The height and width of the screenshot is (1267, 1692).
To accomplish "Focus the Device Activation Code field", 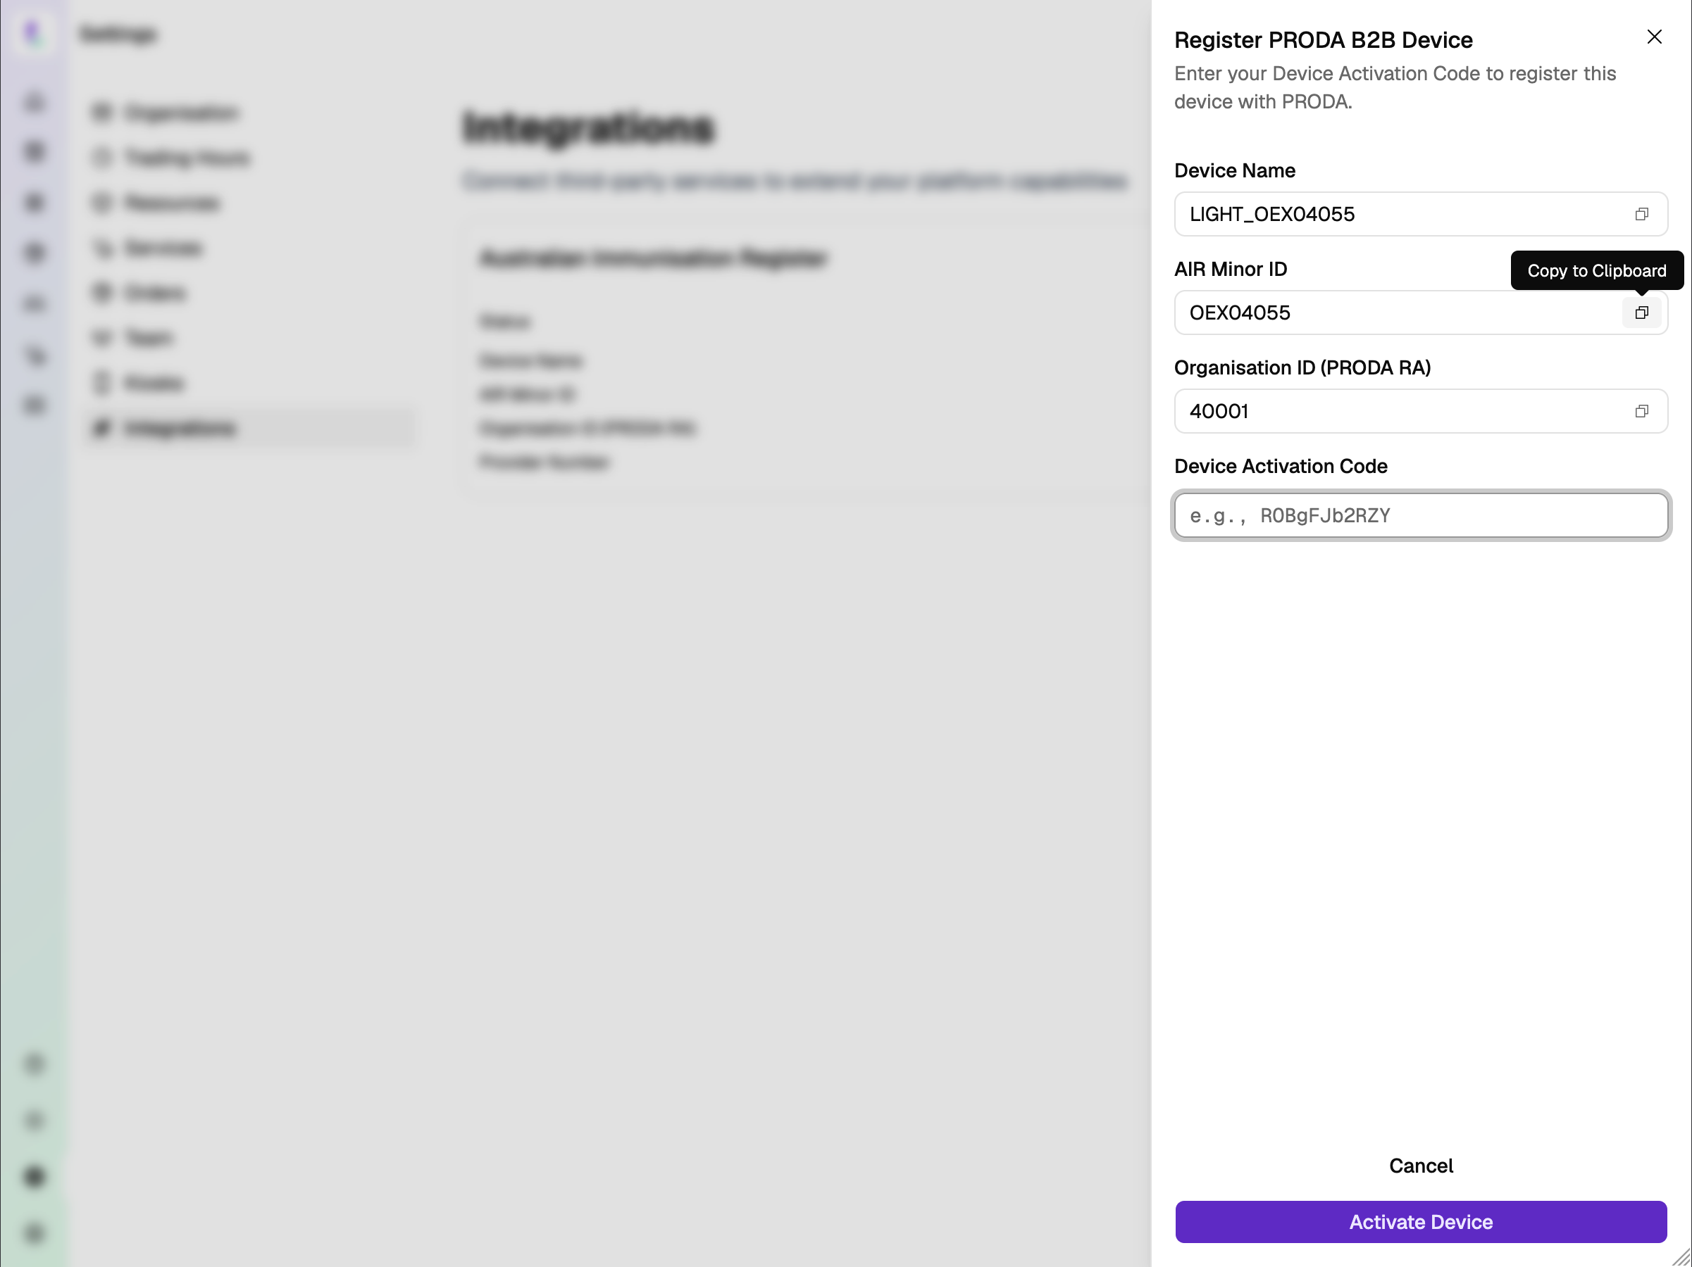I will click(x=1422, y=516).
